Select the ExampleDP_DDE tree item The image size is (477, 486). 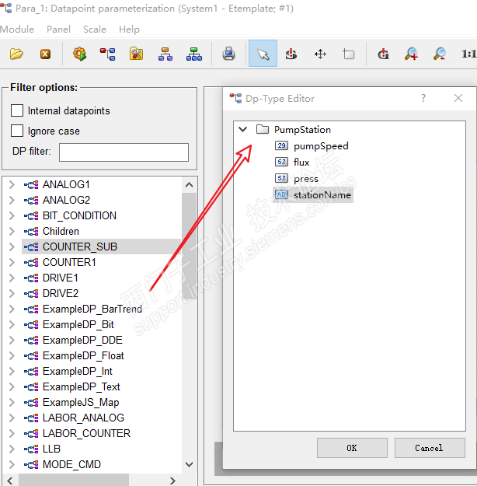pyautogui.click(x=82, y=340)
